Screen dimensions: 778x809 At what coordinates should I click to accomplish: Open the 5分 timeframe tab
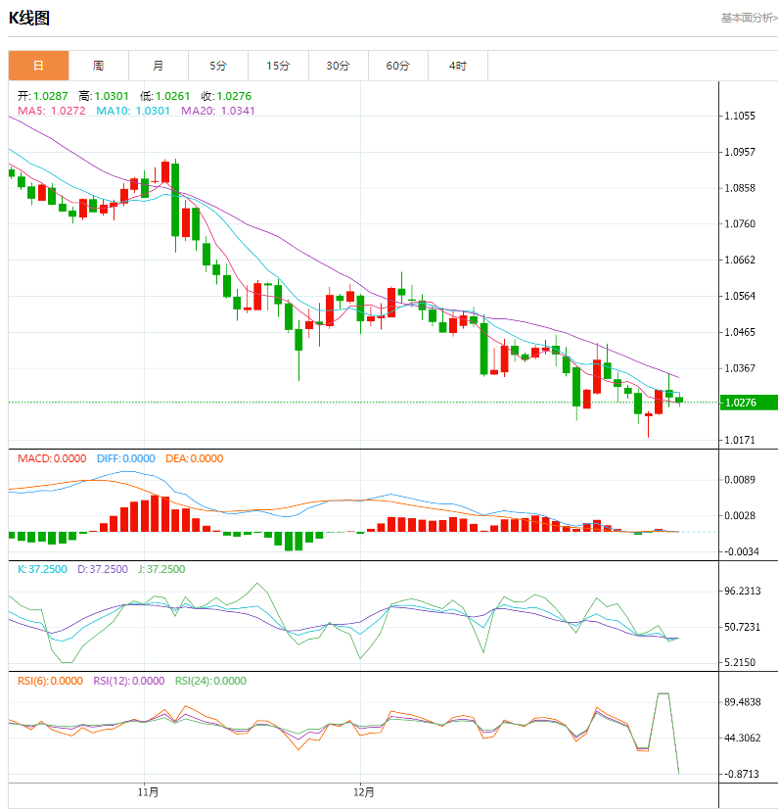point(218,66)
